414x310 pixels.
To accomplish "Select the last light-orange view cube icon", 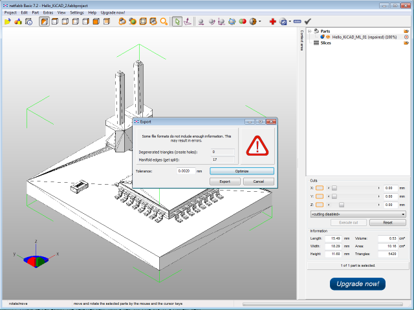I will point(107,21).
